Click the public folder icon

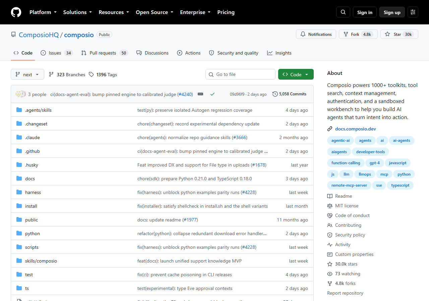tap(19, 220)
